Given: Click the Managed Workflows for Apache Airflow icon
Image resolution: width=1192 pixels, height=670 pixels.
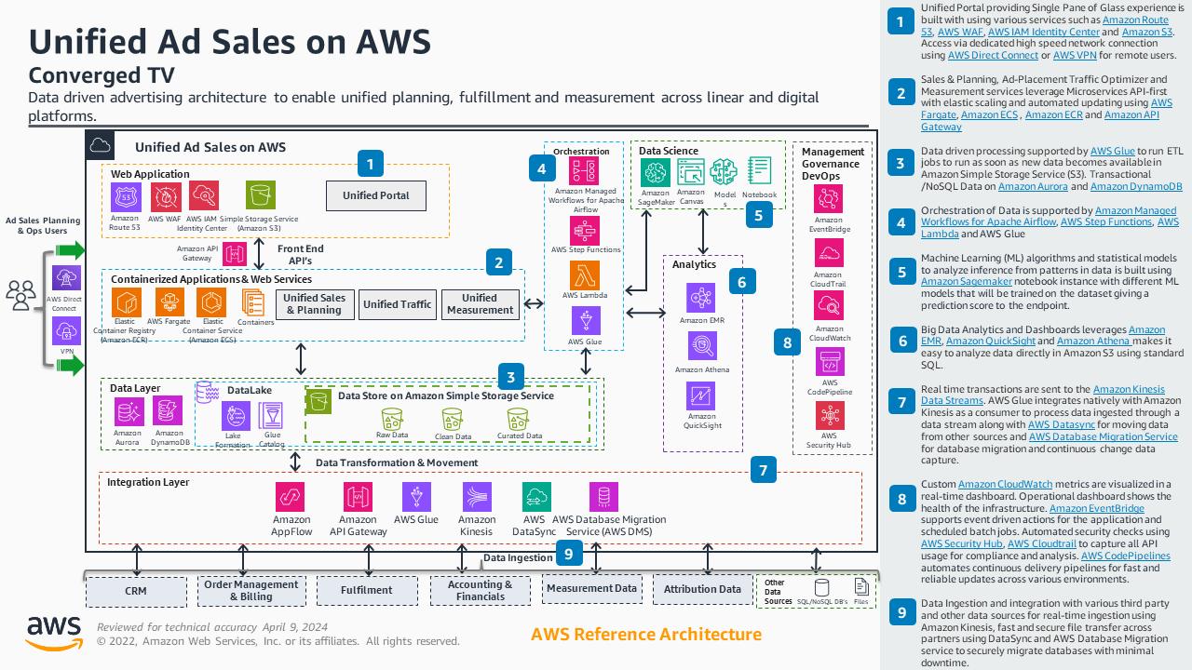Looking at the screenshot, I should click(585, 170).
